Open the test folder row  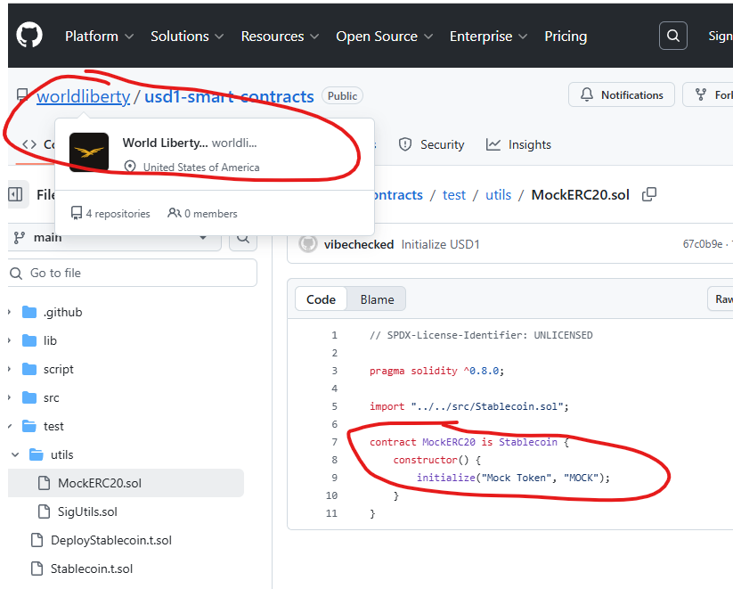(126, 426)
